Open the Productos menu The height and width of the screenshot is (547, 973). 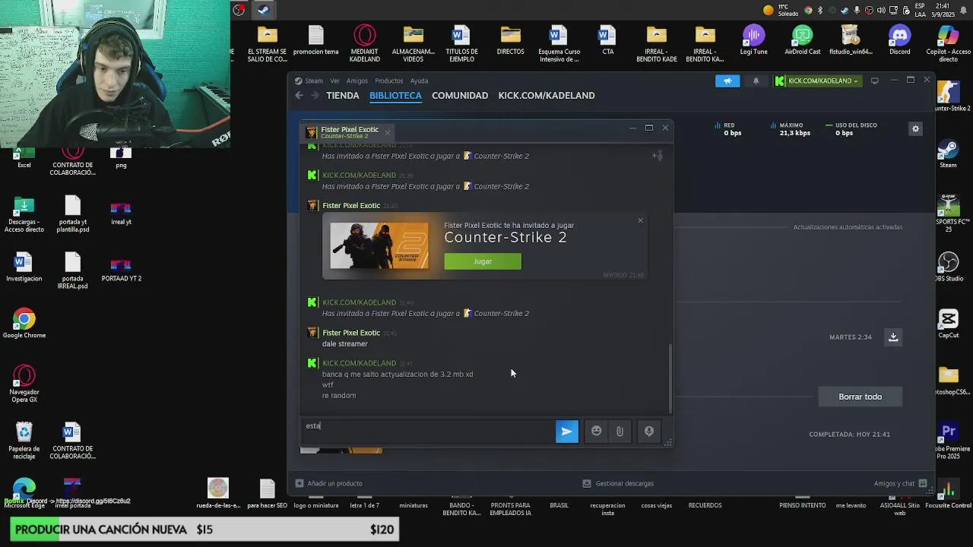388,81
